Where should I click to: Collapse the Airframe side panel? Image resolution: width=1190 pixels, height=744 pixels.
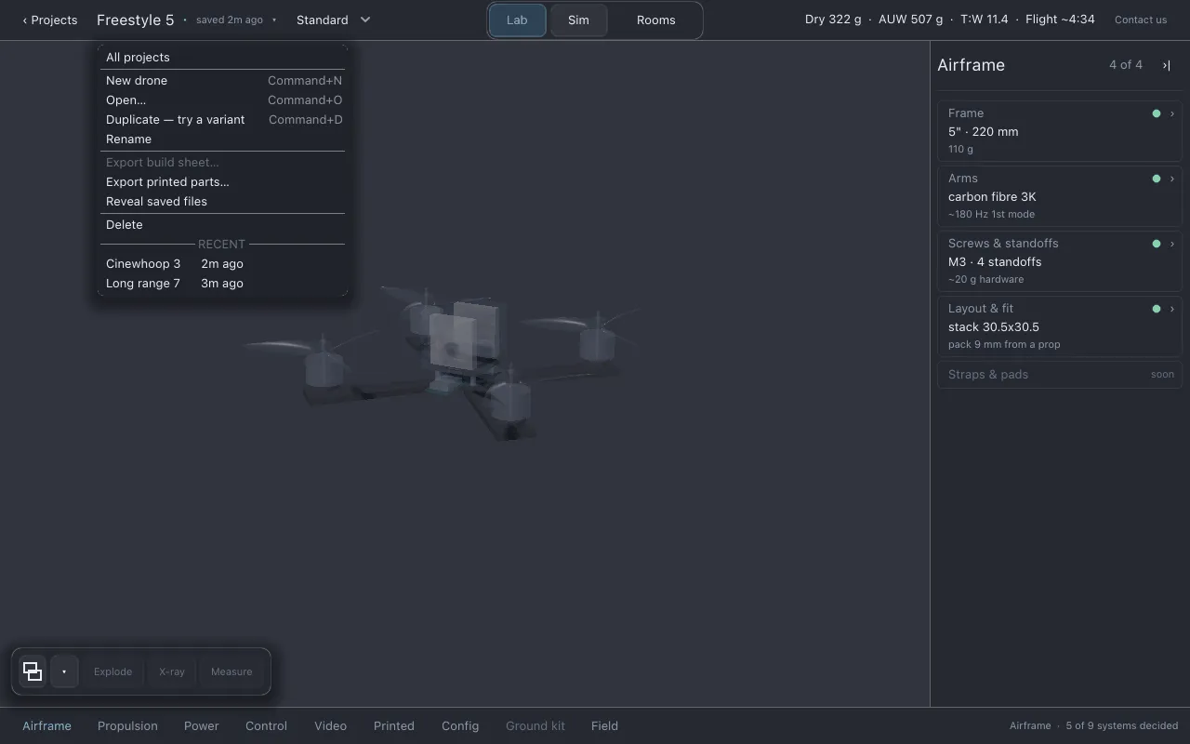1167,65
